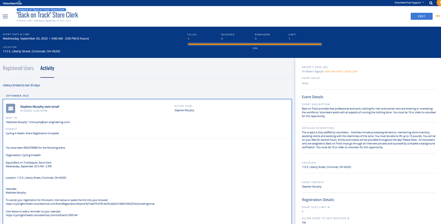This screenshot has height=224, width=441.
Task: Click the Event Contact Stephen Murphy
Action: click(x=312, y=187)
